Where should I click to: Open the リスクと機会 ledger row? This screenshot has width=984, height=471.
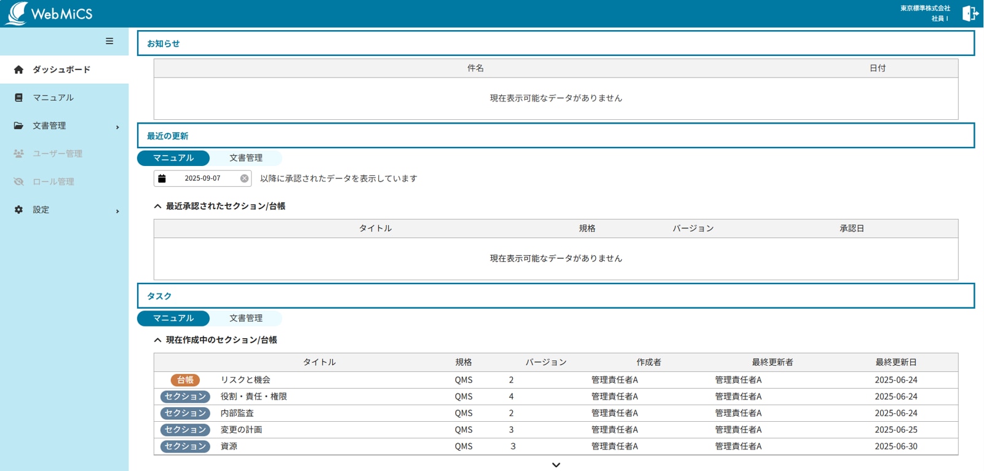click(x=245, y=380)
